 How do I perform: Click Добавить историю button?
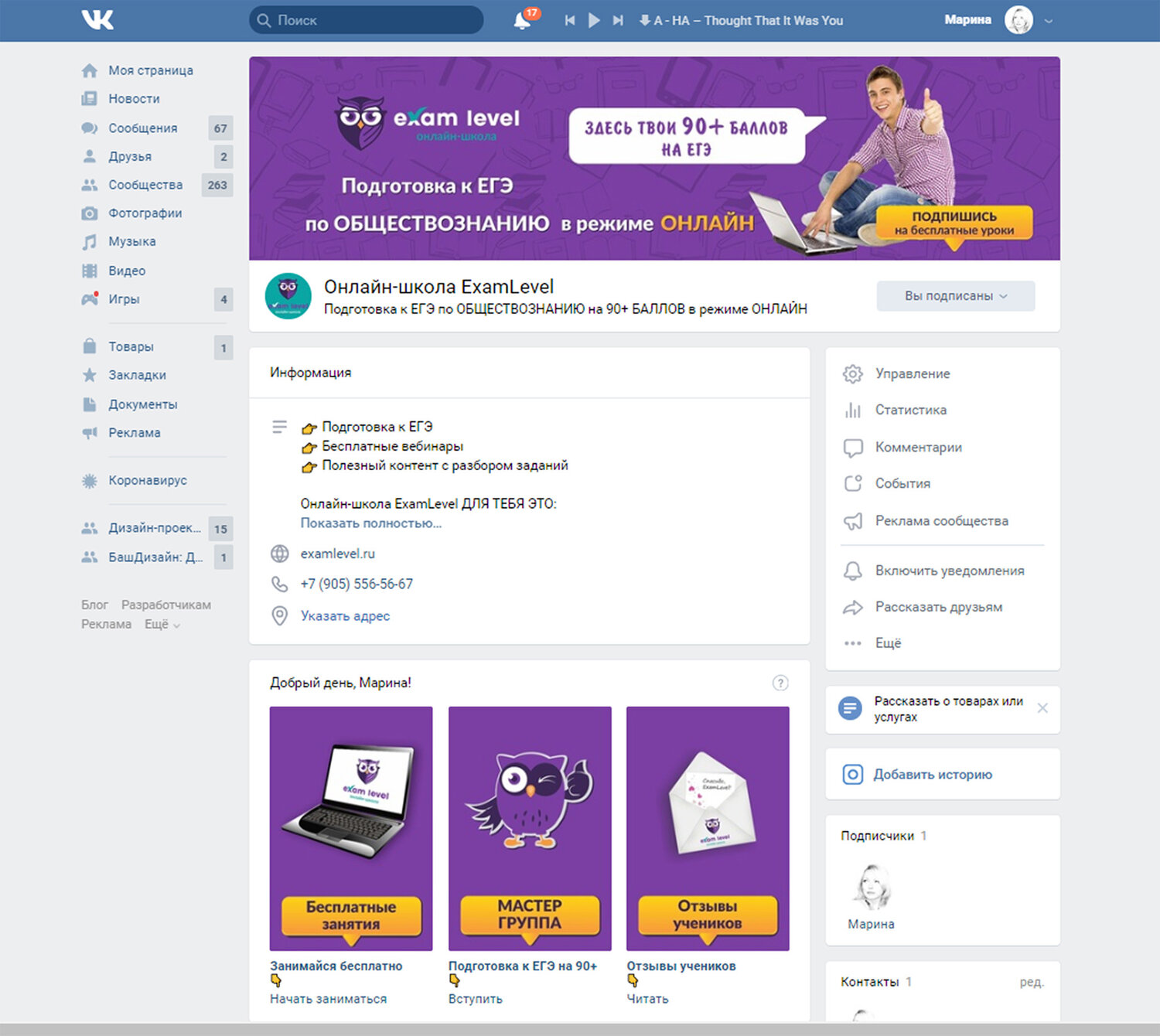pyautogui.click(x=933, y=775)
